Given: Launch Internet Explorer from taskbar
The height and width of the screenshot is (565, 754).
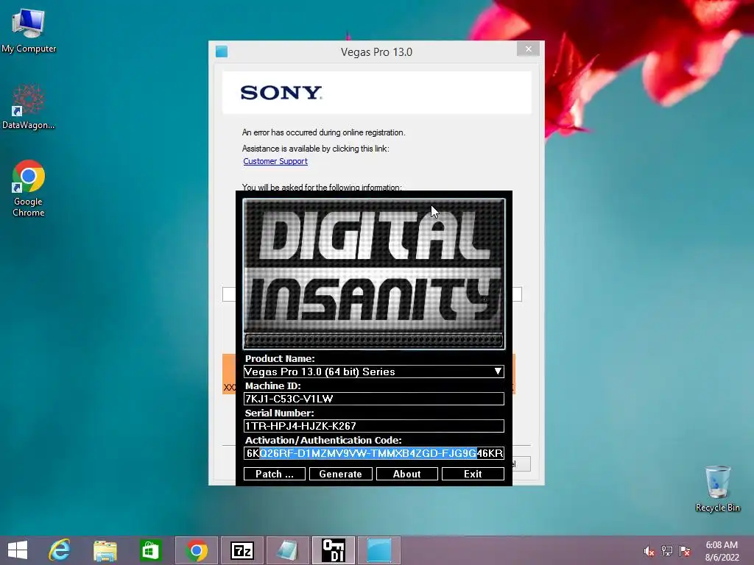Looking at the screenshot, I should 60,550.
